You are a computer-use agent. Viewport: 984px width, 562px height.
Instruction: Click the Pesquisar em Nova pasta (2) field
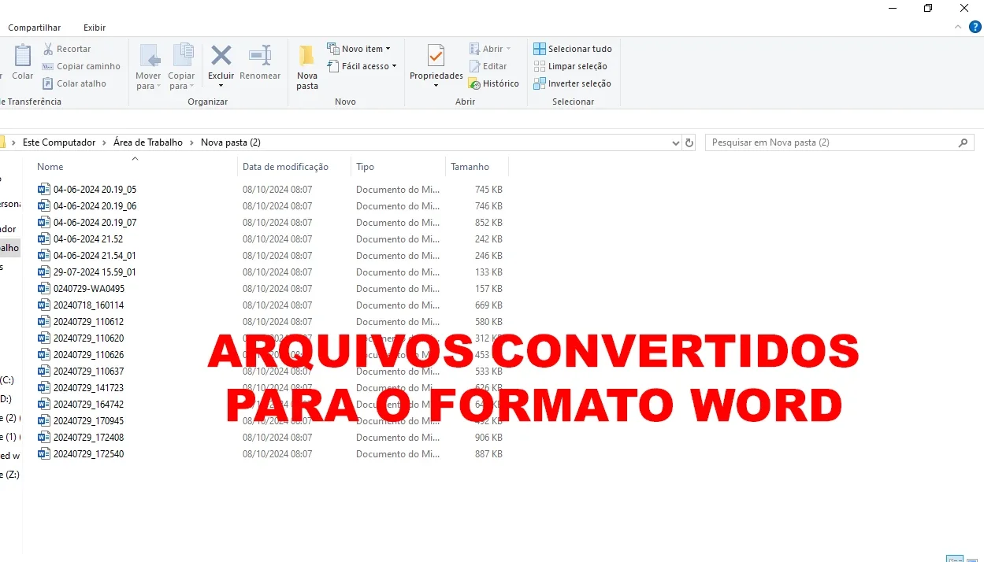[x=840, y=142]
